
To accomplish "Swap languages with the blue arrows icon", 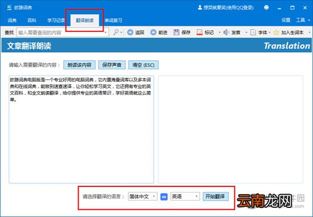I will (164, 197).
